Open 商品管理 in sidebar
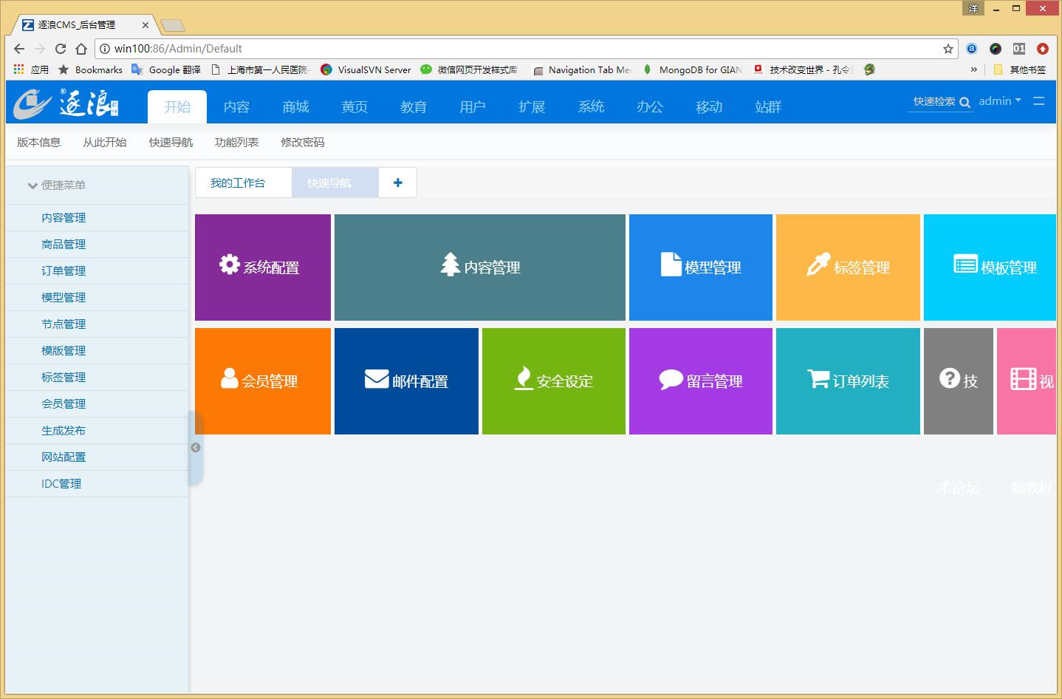Screen dimensions: 1062x699 (97, 245)
